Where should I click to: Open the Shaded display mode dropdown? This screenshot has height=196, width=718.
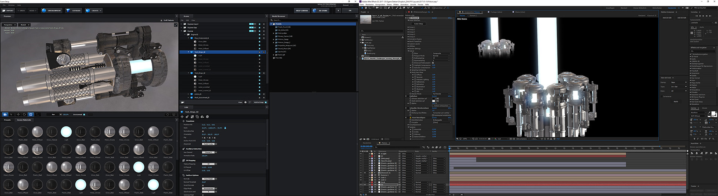pyautogui.click(x=25, y=25)
